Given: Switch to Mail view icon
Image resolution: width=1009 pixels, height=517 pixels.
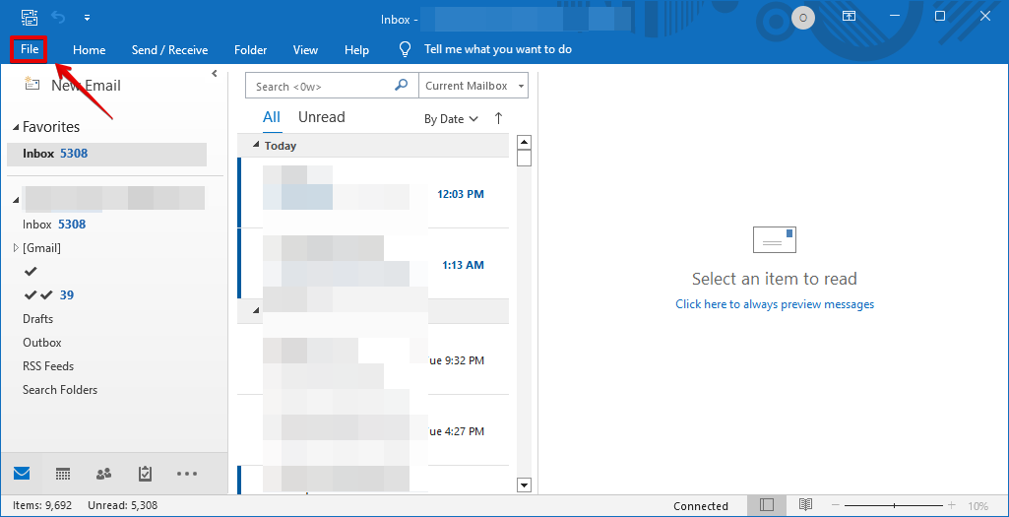Looking at the screenshot, I should click(x=22, y=474).
